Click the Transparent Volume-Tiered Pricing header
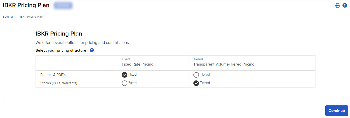350x118 pixels. [x=224, y=64]
